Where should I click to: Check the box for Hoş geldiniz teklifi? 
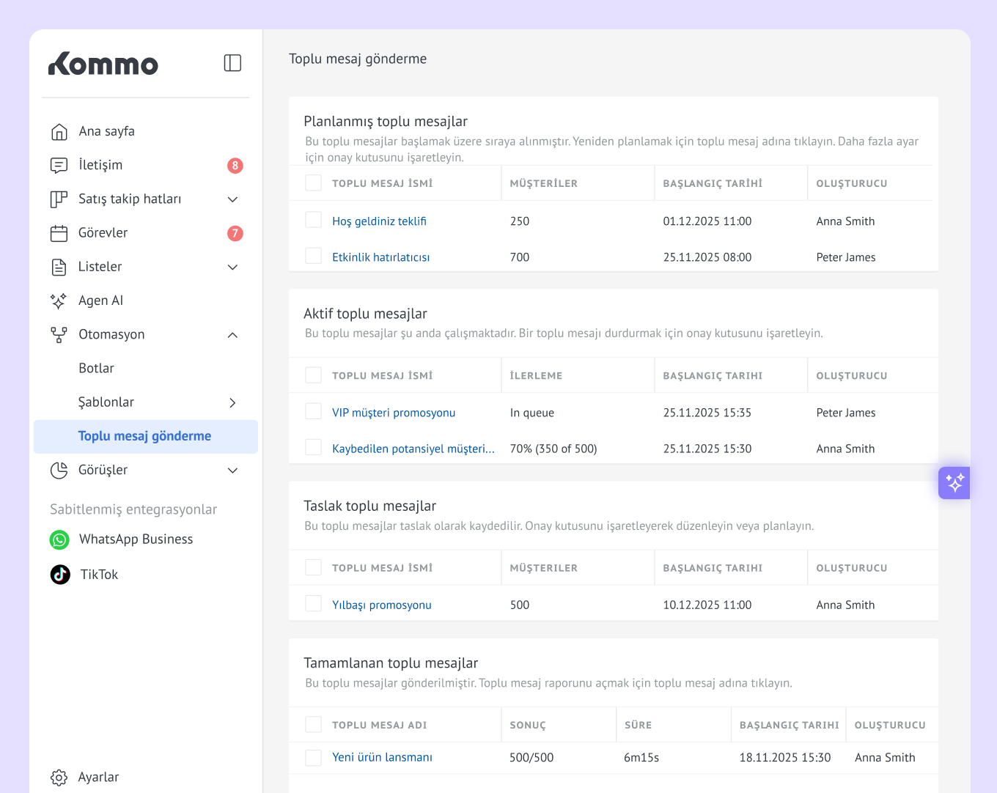(314, 220)
